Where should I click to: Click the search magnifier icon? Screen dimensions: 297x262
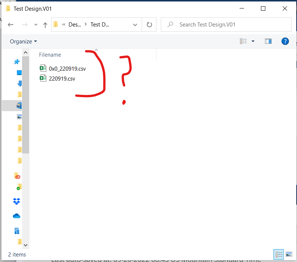170,24
